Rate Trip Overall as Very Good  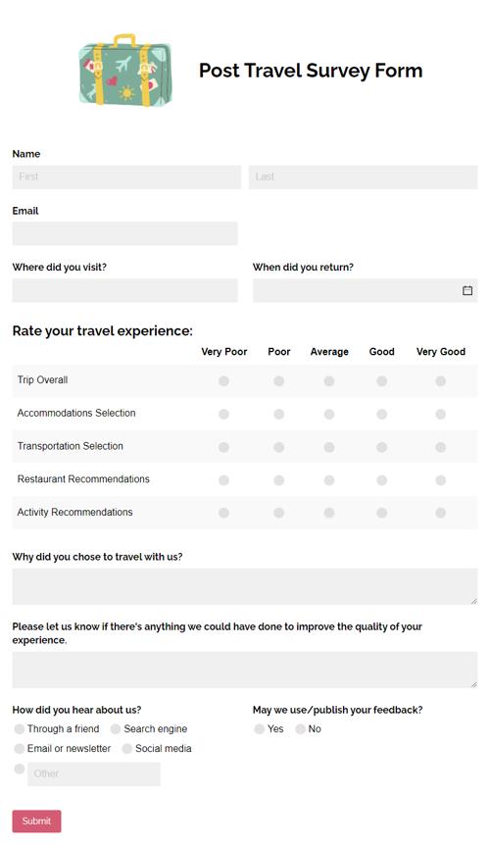(x=440, y=381)
